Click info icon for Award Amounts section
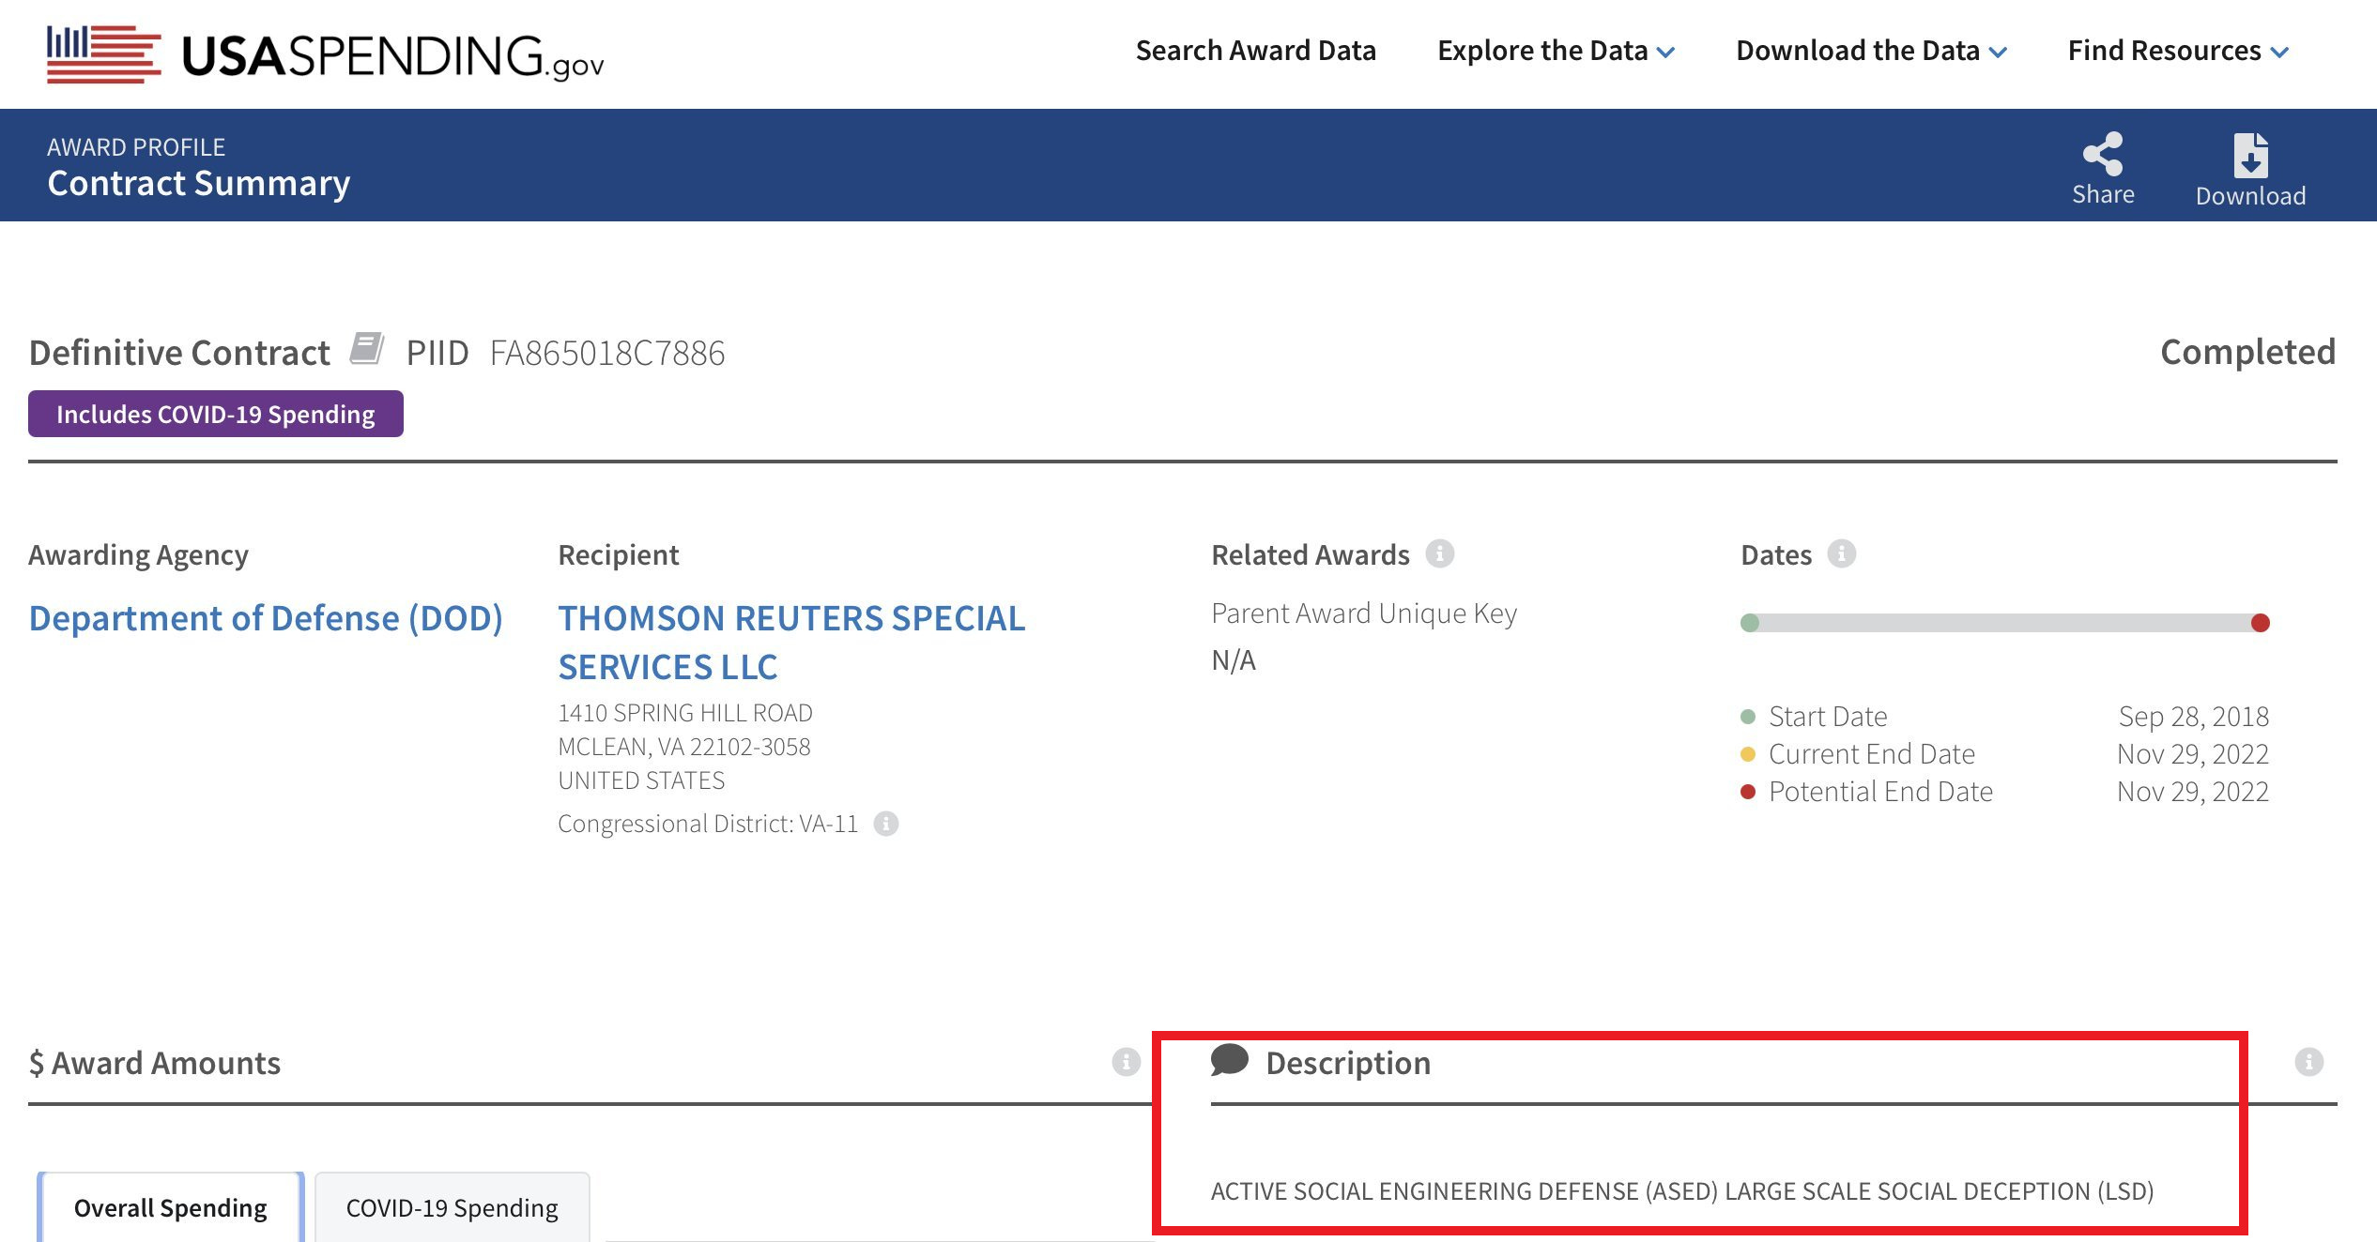The image size is (2377, 1242). click(1126, 1062)
